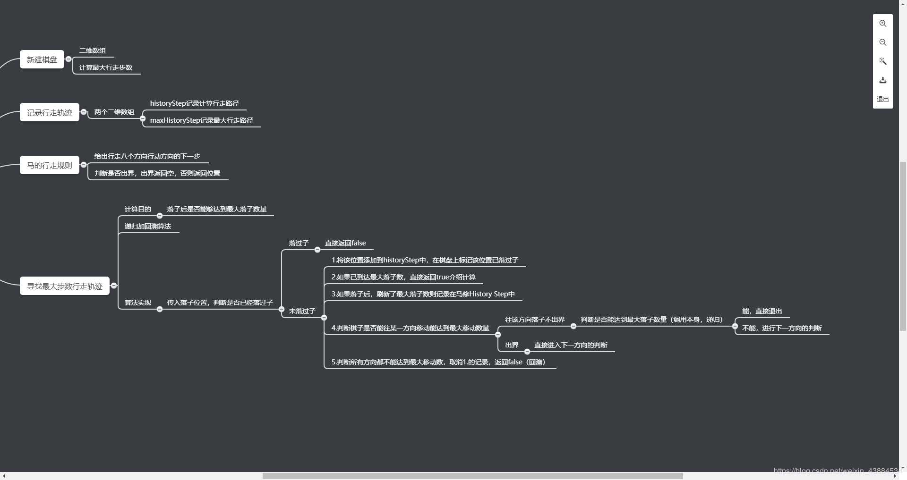Select the 马的行走规则 node
Image resolution: width=907 pixels, height=480 pixels.
[x=50, y=165]
